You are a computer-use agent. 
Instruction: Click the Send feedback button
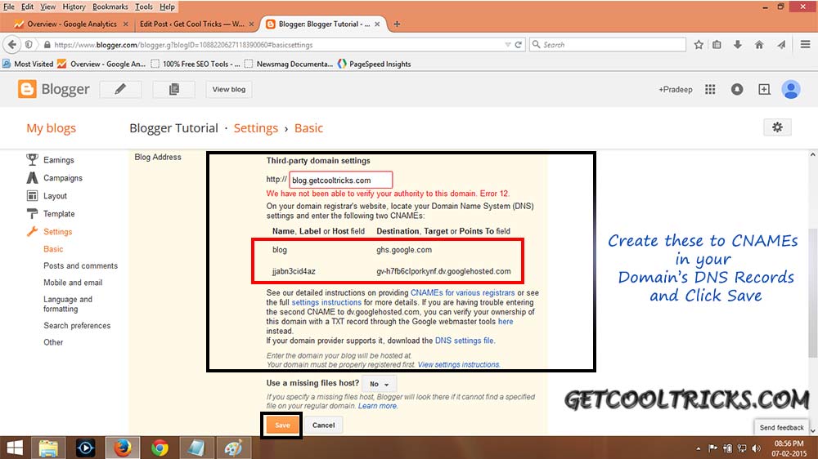(x=781, y=427)
